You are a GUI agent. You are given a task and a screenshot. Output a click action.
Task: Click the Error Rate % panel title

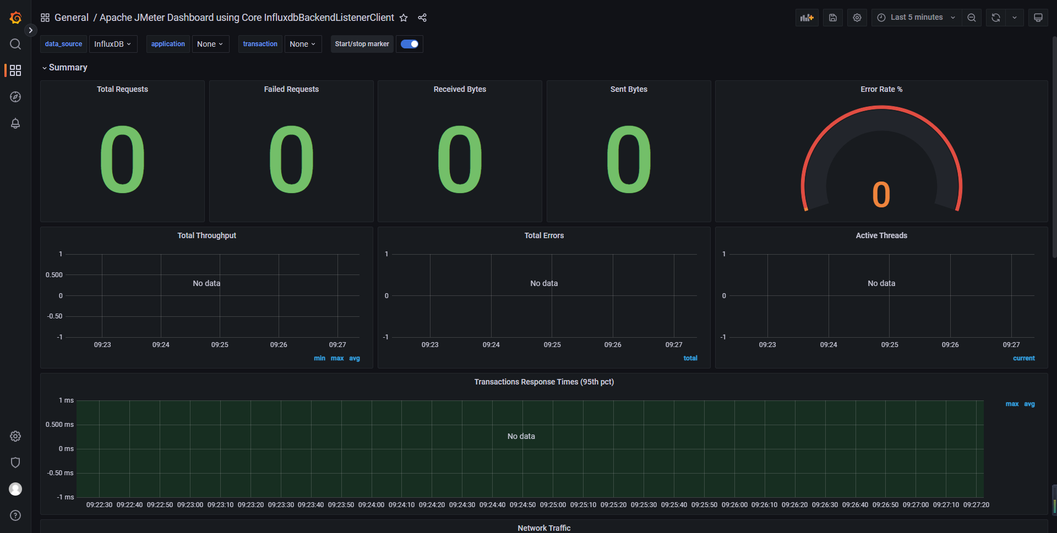[x=881, y=89]
